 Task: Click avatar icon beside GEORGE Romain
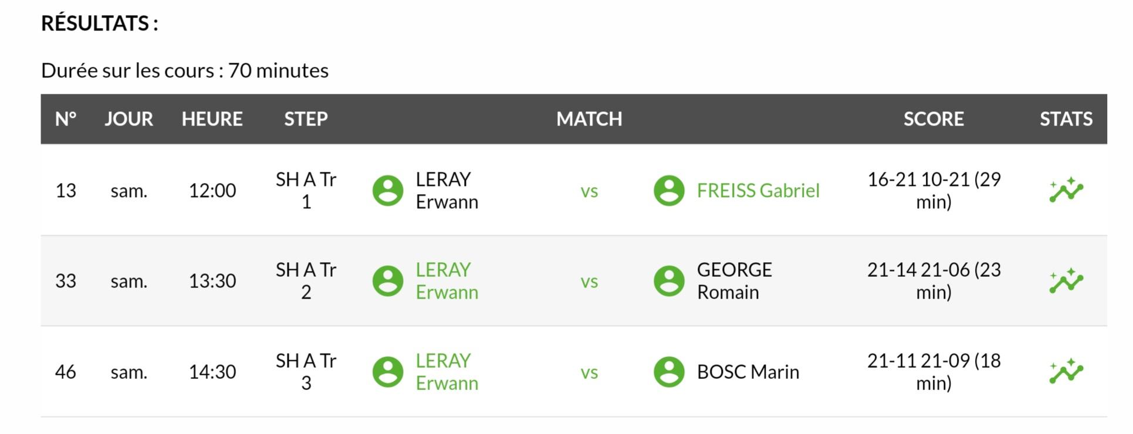[x=669, y=281]
